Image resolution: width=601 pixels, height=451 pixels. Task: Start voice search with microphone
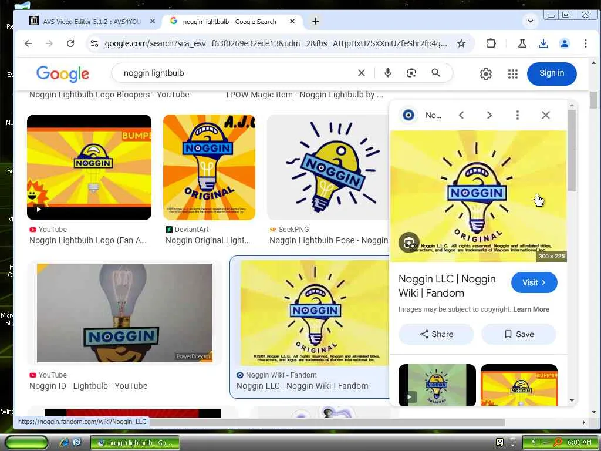tap(388, 73)
